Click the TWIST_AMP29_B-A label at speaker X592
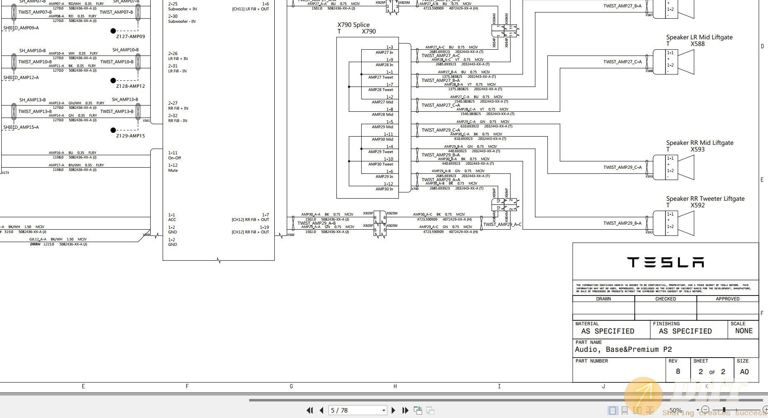Screen dimensions: 768x418 622,223
